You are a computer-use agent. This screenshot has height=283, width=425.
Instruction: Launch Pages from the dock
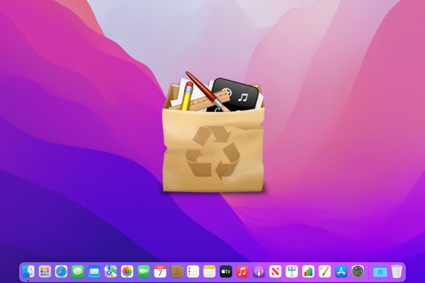tap(324, 272)
